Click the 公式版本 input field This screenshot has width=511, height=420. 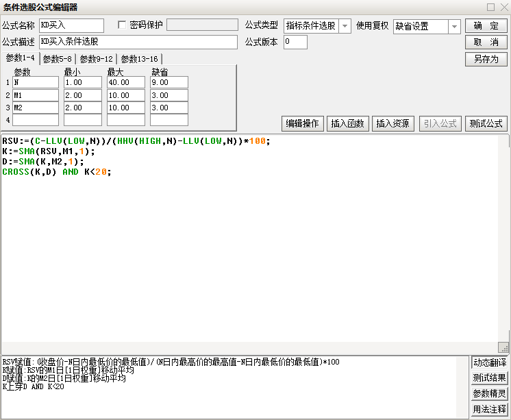coord(295,42)
